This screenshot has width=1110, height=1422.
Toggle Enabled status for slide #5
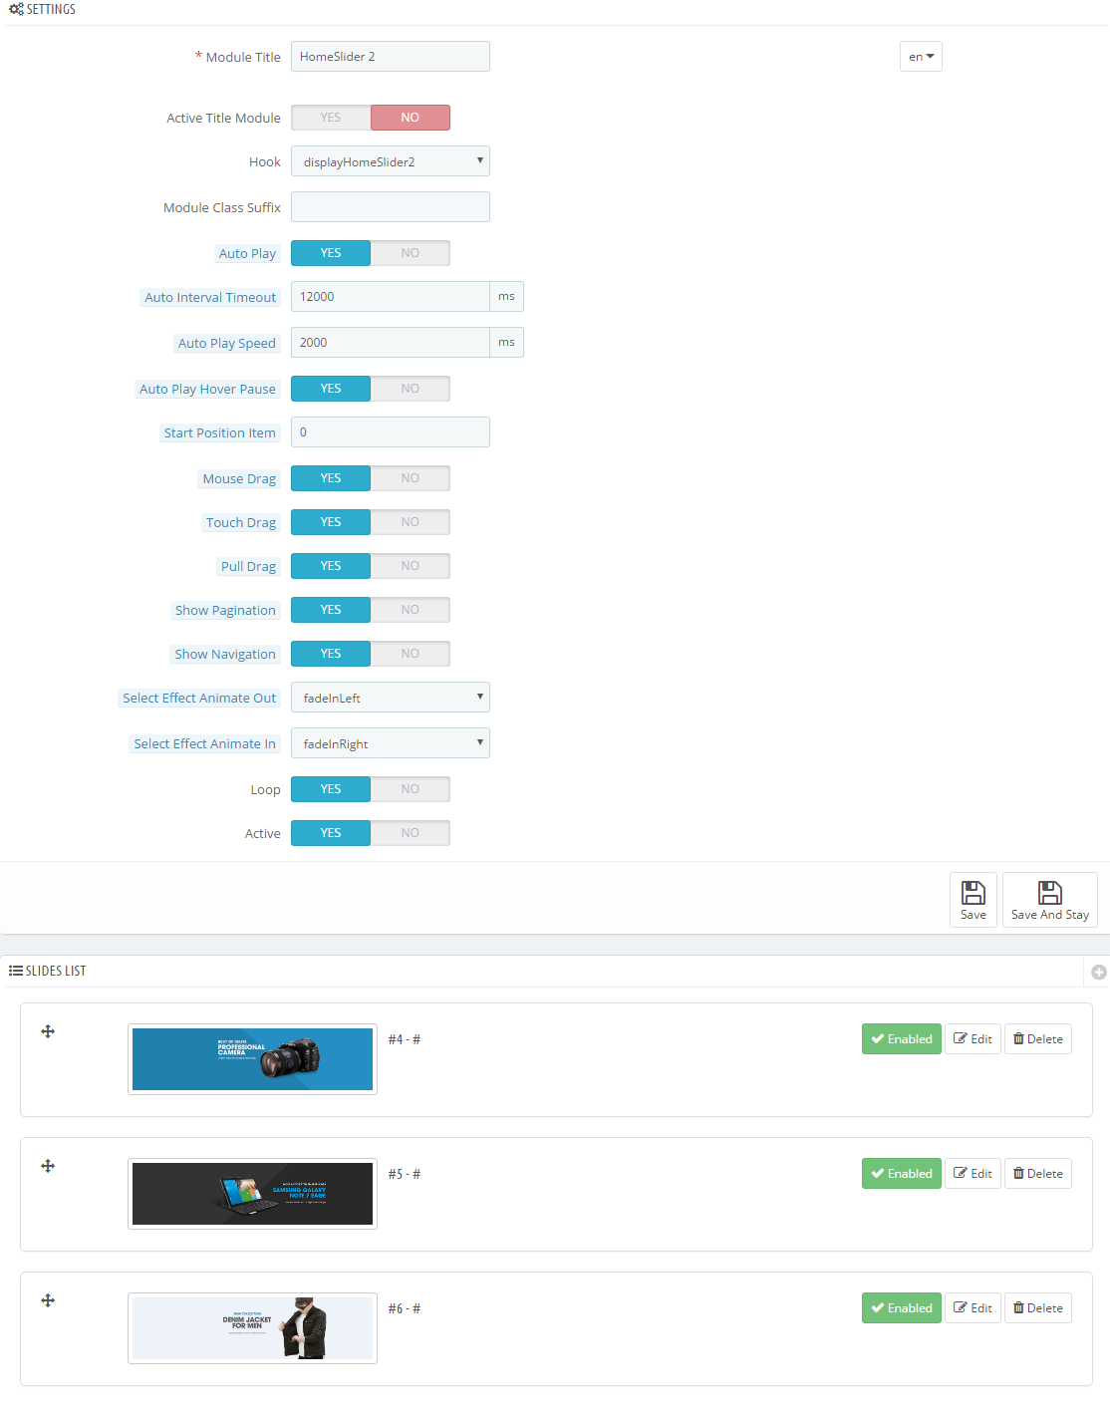point(902,1173)
